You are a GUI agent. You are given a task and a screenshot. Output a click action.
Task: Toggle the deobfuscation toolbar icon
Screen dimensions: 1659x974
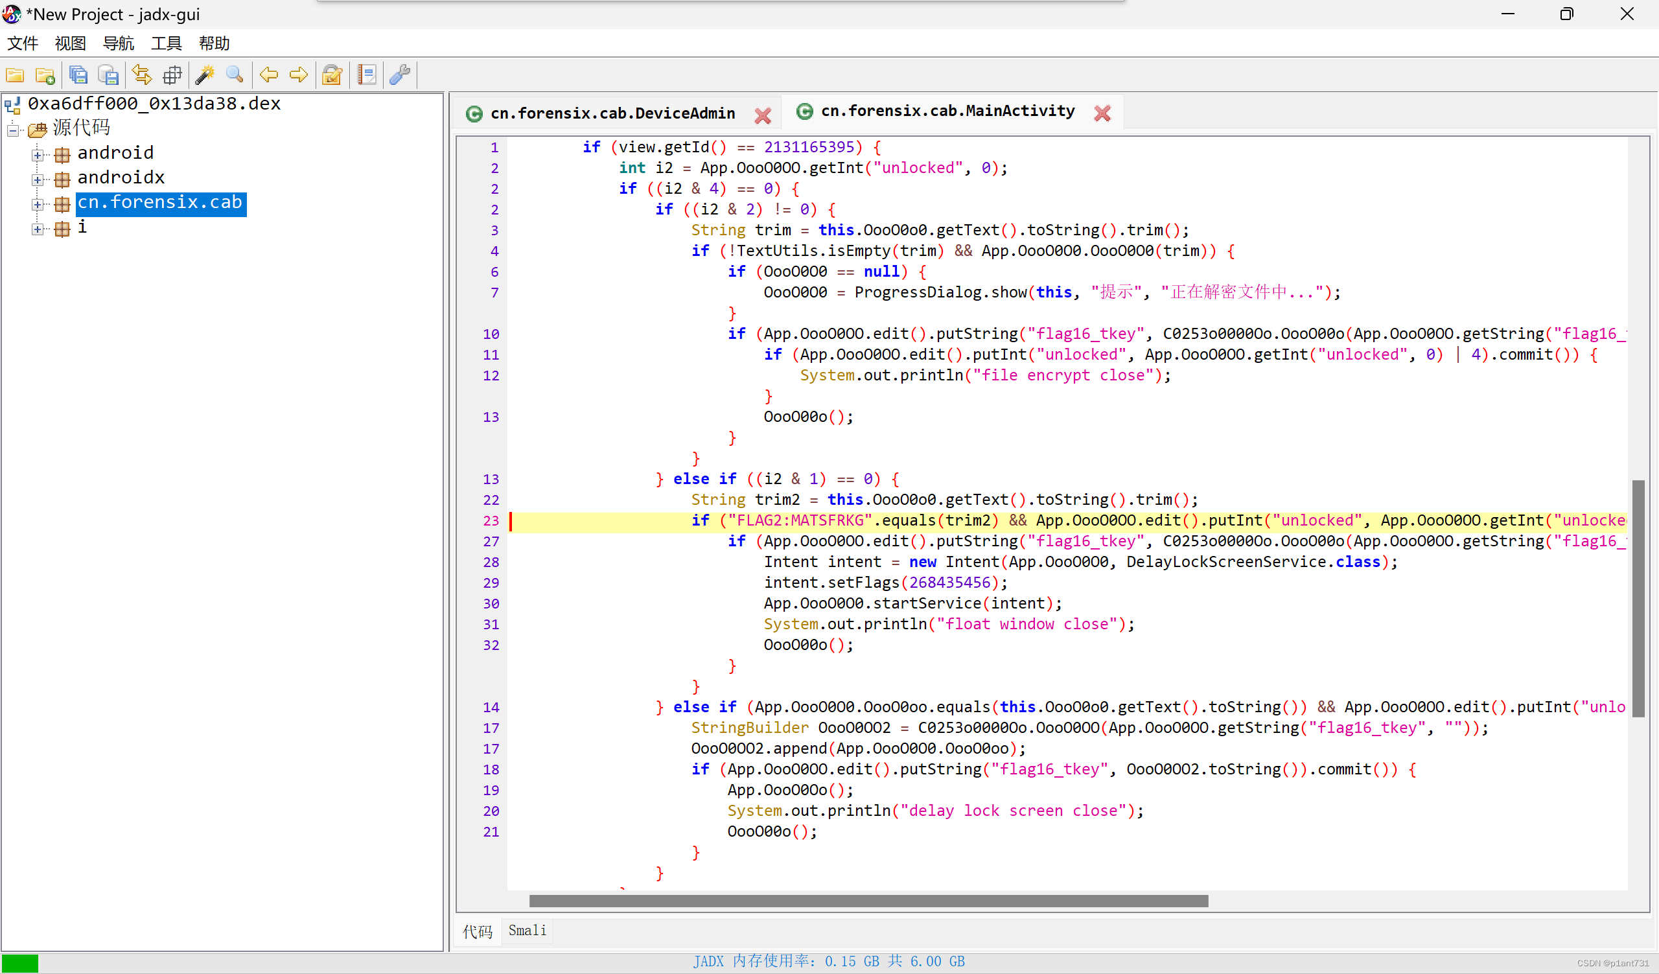click(x=332, y=75)
